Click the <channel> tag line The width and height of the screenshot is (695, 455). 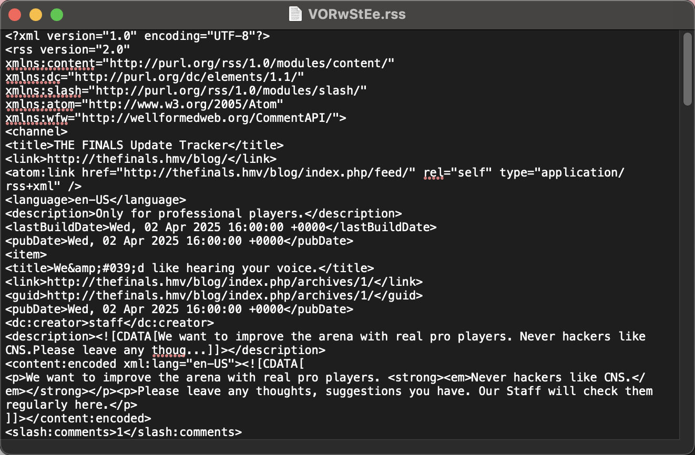37,132
